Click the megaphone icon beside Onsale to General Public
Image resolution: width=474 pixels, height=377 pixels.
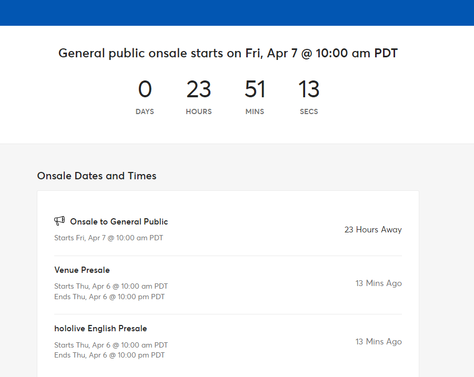[x=59, y=221]
